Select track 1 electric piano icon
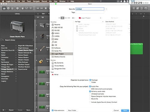The width and height of the screenshot is (150, 112). tap(42, 25)
